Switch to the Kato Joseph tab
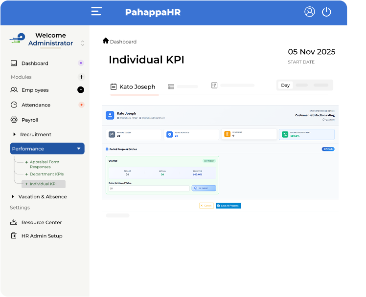 pos(133,87)
